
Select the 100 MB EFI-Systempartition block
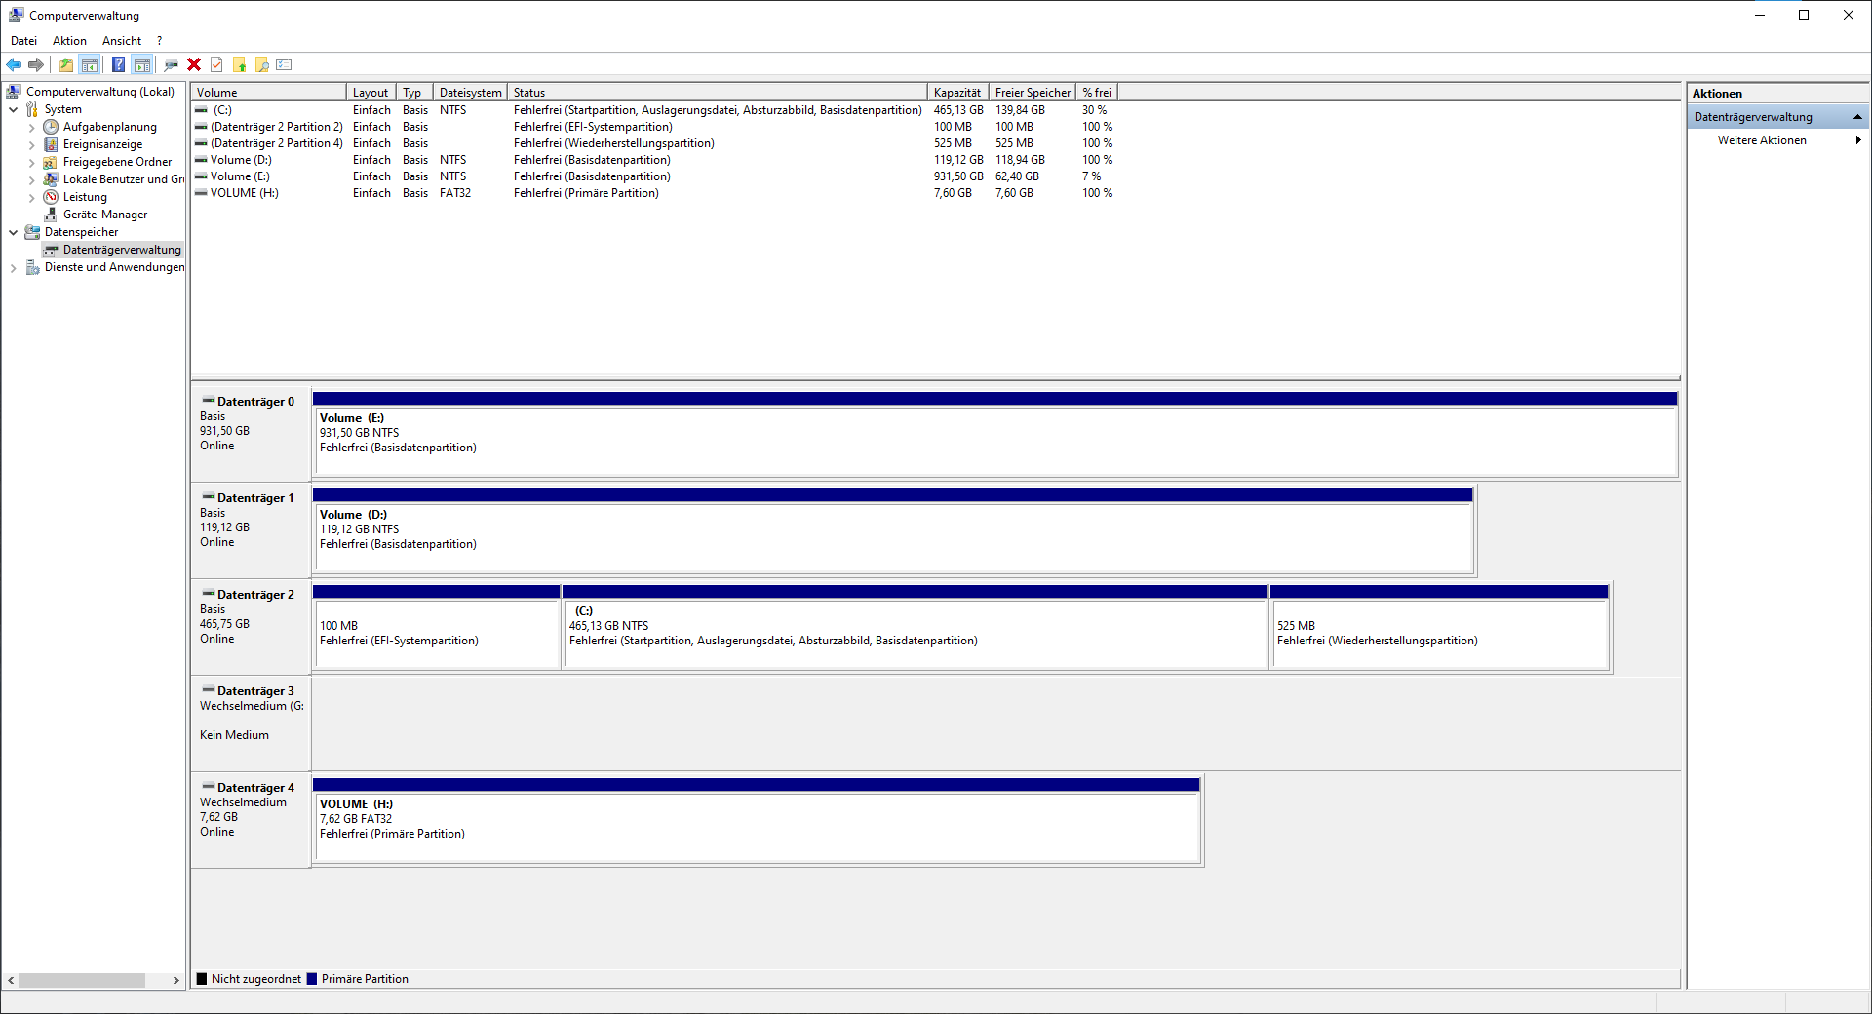click(x=436, y=627)
